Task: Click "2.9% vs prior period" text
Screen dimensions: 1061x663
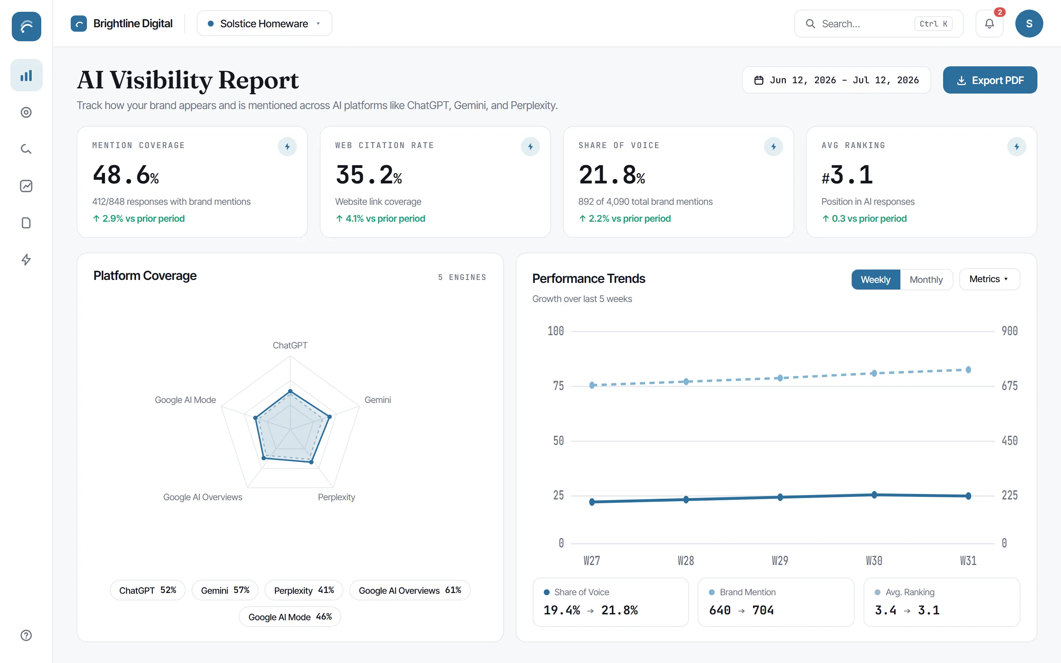Action: click(143, 218)
